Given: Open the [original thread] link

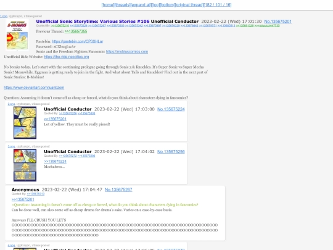Looking at the screenshot, I should click(189, 5).
